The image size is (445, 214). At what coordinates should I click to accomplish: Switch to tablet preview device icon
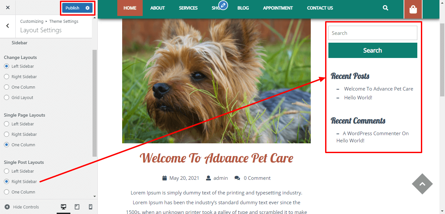pos(77,207)
